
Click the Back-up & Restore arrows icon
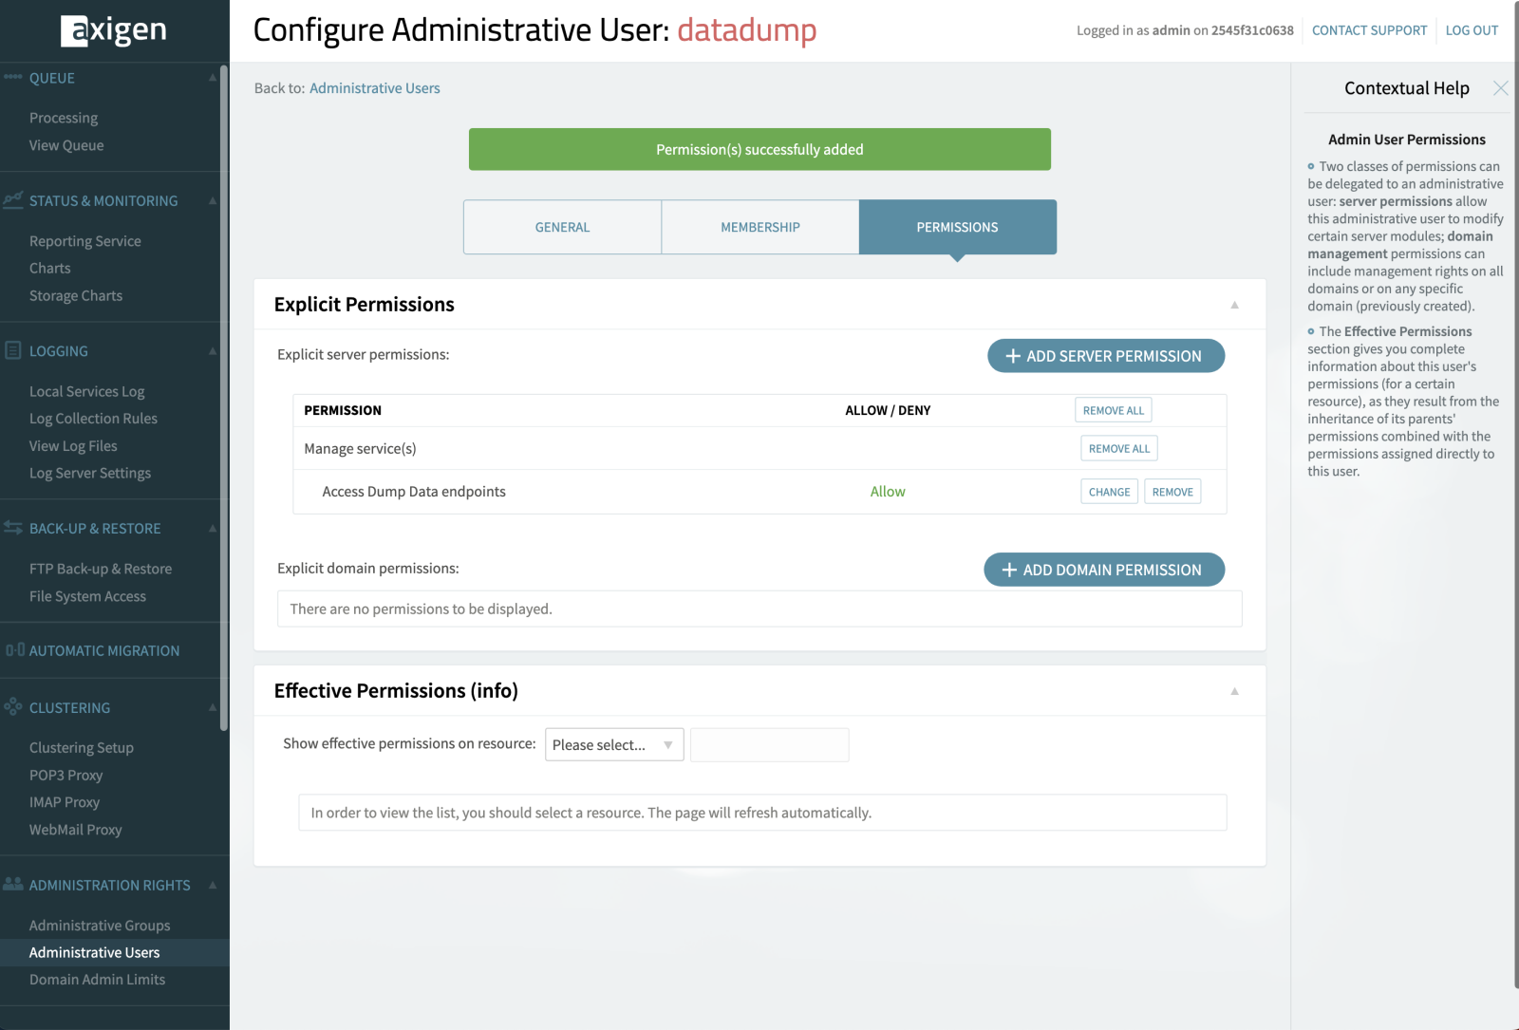[13, 528]
